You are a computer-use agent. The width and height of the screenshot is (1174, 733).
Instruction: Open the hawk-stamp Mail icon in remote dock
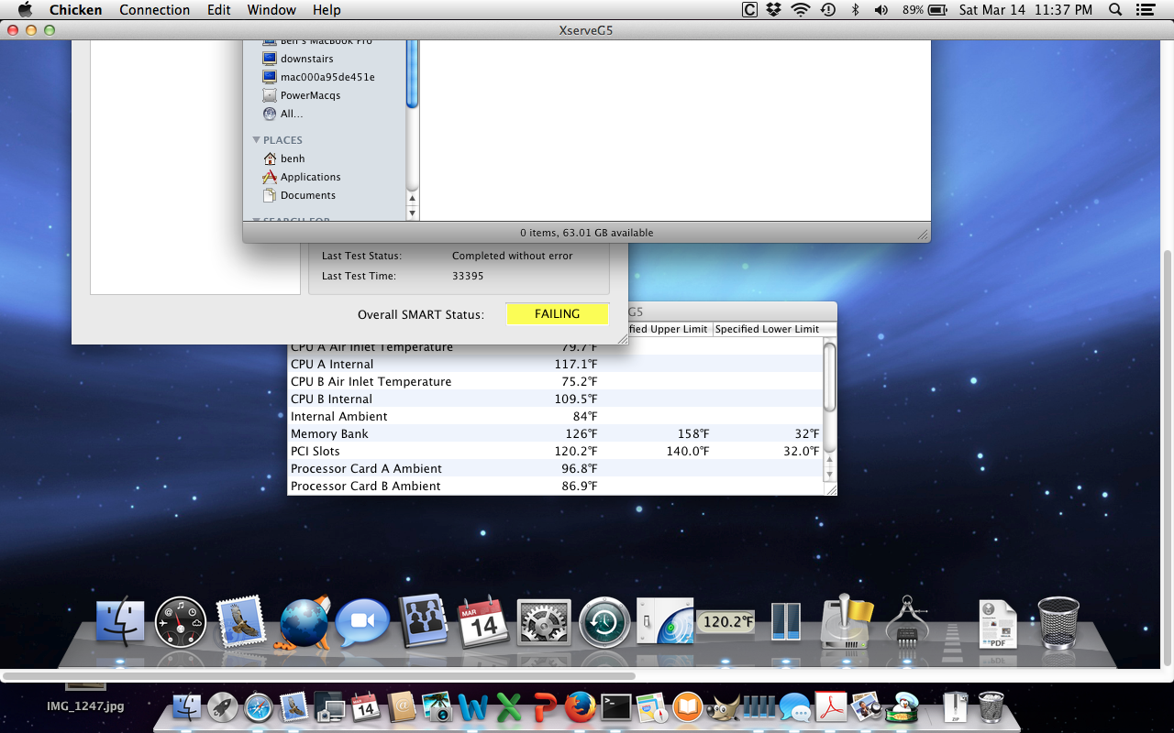click(240, 622)
